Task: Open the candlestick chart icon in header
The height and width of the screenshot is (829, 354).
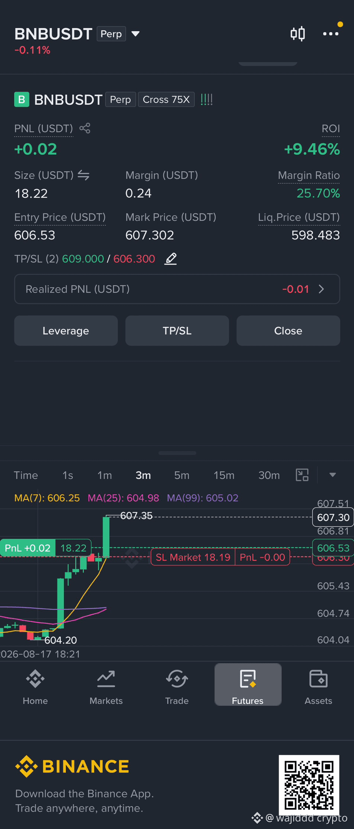Action: [297, 34]
